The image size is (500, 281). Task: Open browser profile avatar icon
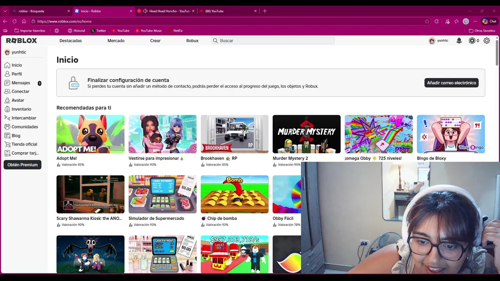pyautogui.click(x=466, y=21)
